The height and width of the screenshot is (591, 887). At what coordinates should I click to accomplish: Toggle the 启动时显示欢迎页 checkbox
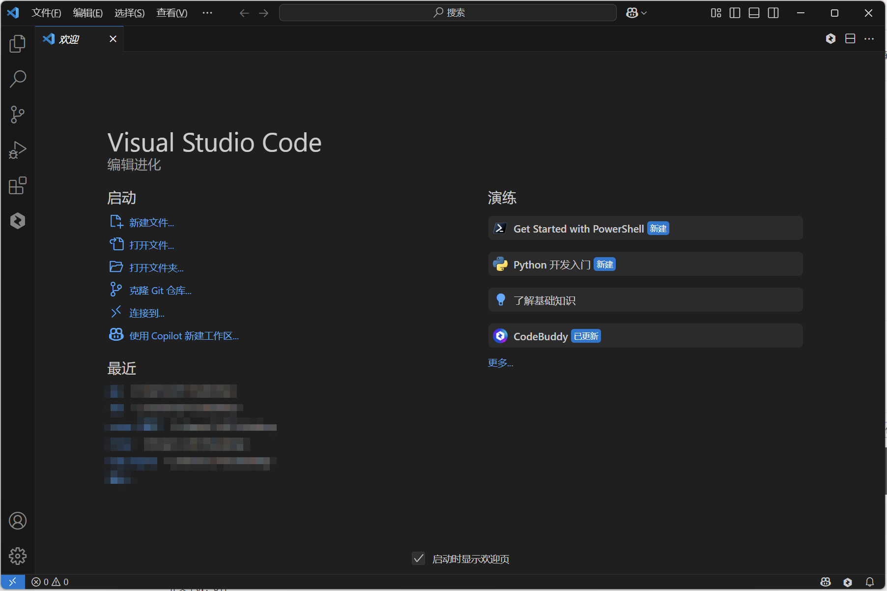418,559
